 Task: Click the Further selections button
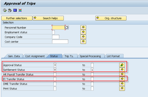point(17,18)
